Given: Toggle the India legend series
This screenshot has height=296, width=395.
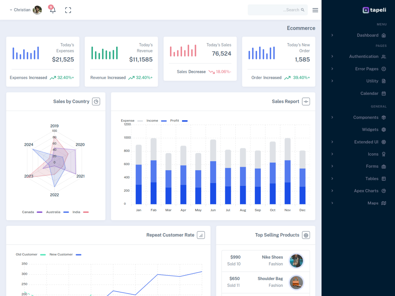Looking at the screenshot, I should [81, 212].
